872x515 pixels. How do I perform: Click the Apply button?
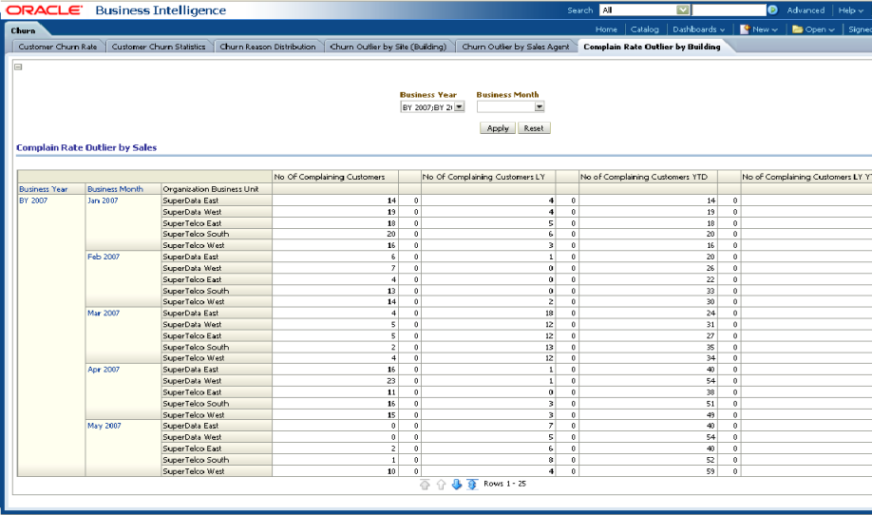pos(498,128)
